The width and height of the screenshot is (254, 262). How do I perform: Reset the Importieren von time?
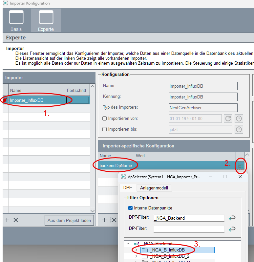tap(228, 119)
